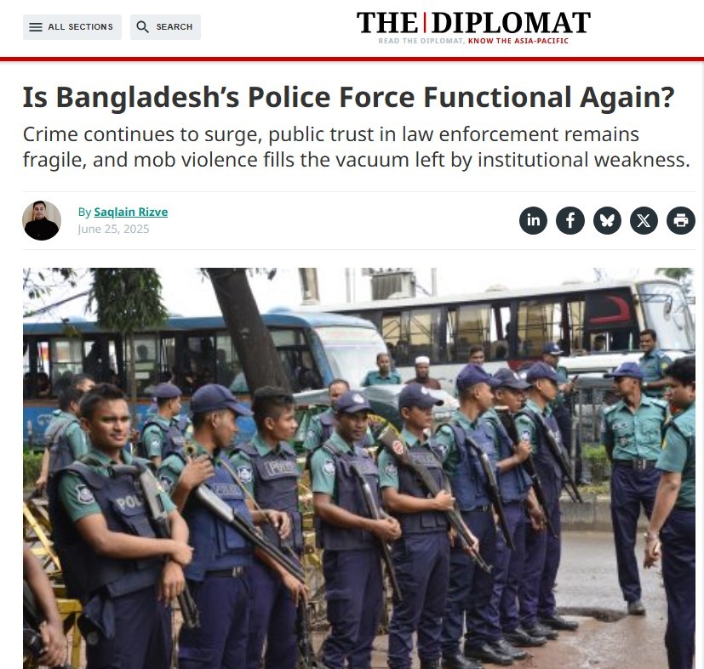Click the author's round profile photo
704x669 pixels.
(42, 220)
